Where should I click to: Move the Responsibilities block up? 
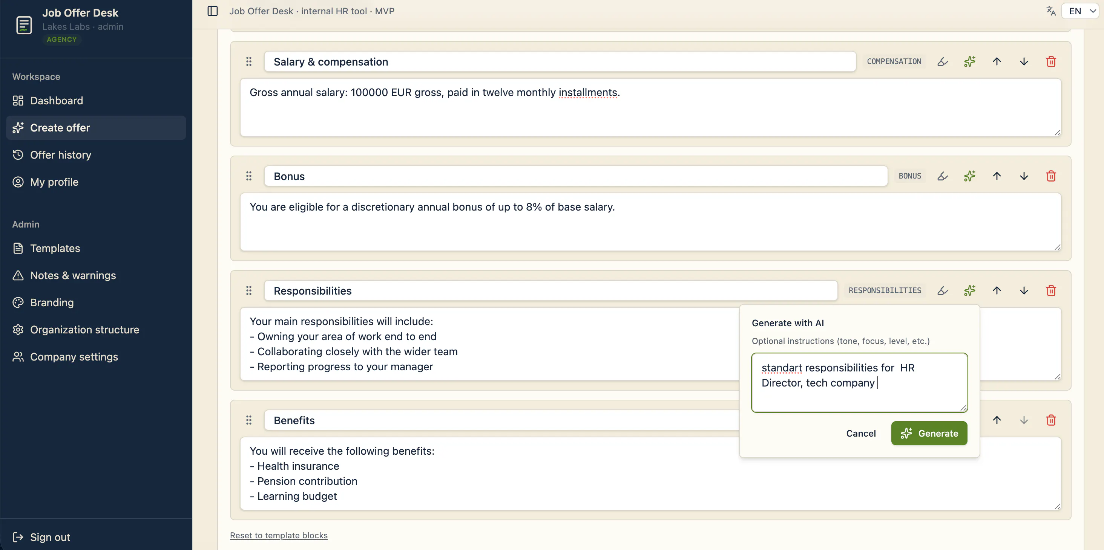click(x=997, y=291)
